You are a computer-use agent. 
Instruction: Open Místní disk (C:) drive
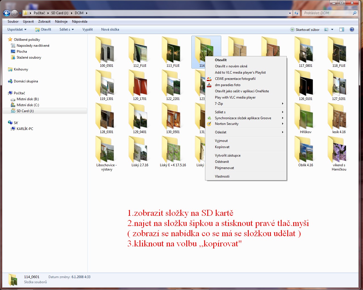(x=28, y=105)
